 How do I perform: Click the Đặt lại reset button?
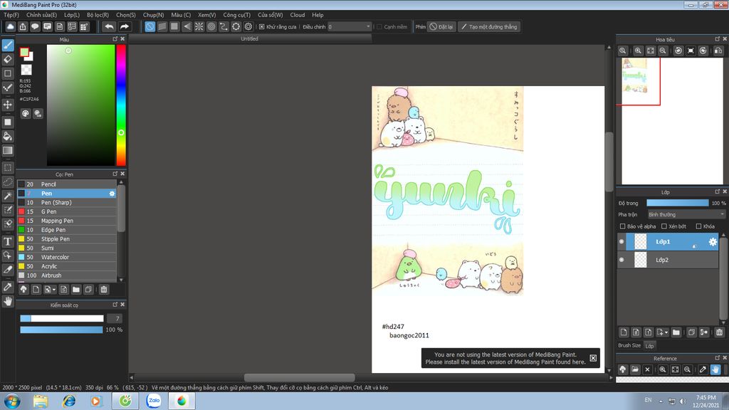coord(441,27)
